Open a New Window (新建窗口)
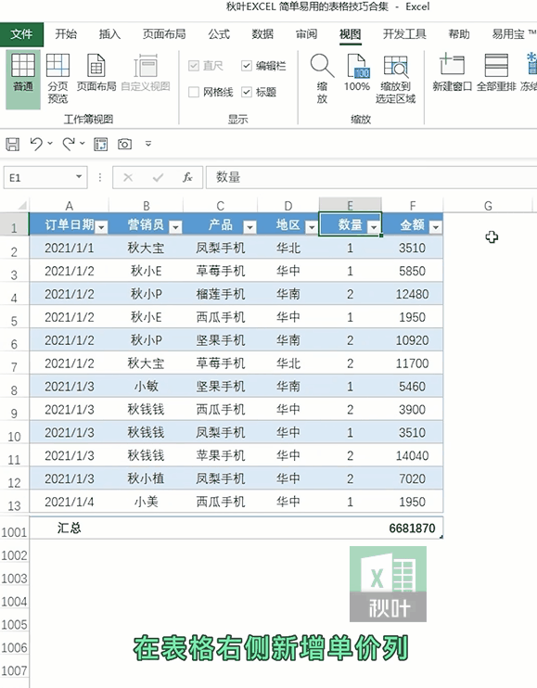Screen dimensions: 537x688 point(452,72)
